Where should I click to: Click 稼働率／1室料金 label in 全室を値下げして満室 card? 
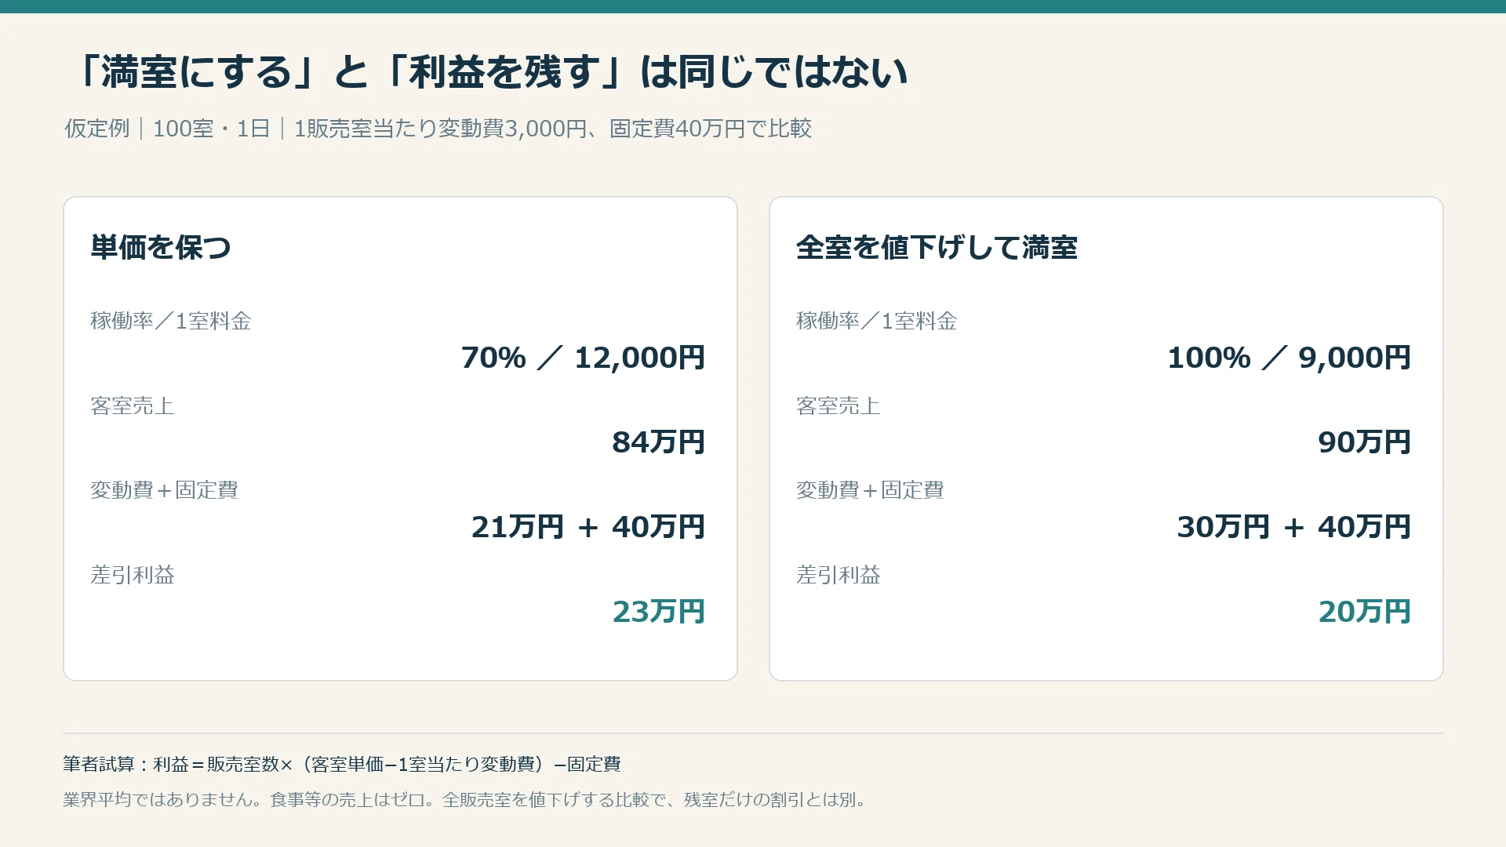click(877, 321)
